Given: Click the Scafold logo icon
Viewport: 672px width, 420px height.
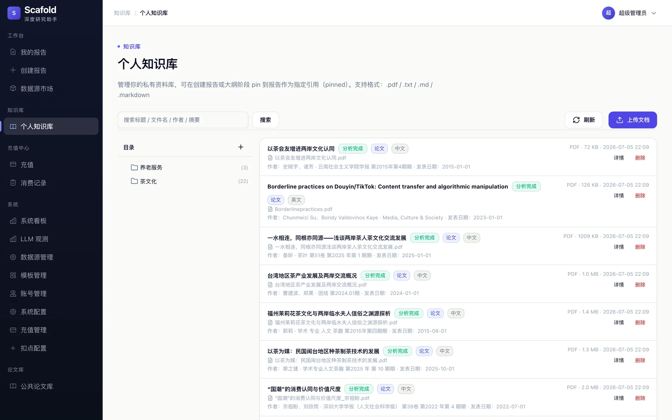Looking at the screenshot, I should [14, 13].
